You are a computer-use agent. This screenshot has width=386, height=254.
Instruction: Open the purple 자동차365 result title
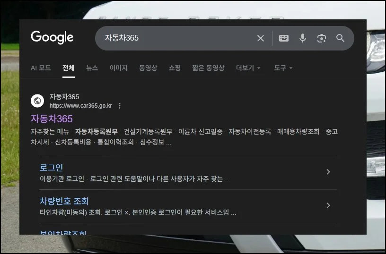point(52,119)
